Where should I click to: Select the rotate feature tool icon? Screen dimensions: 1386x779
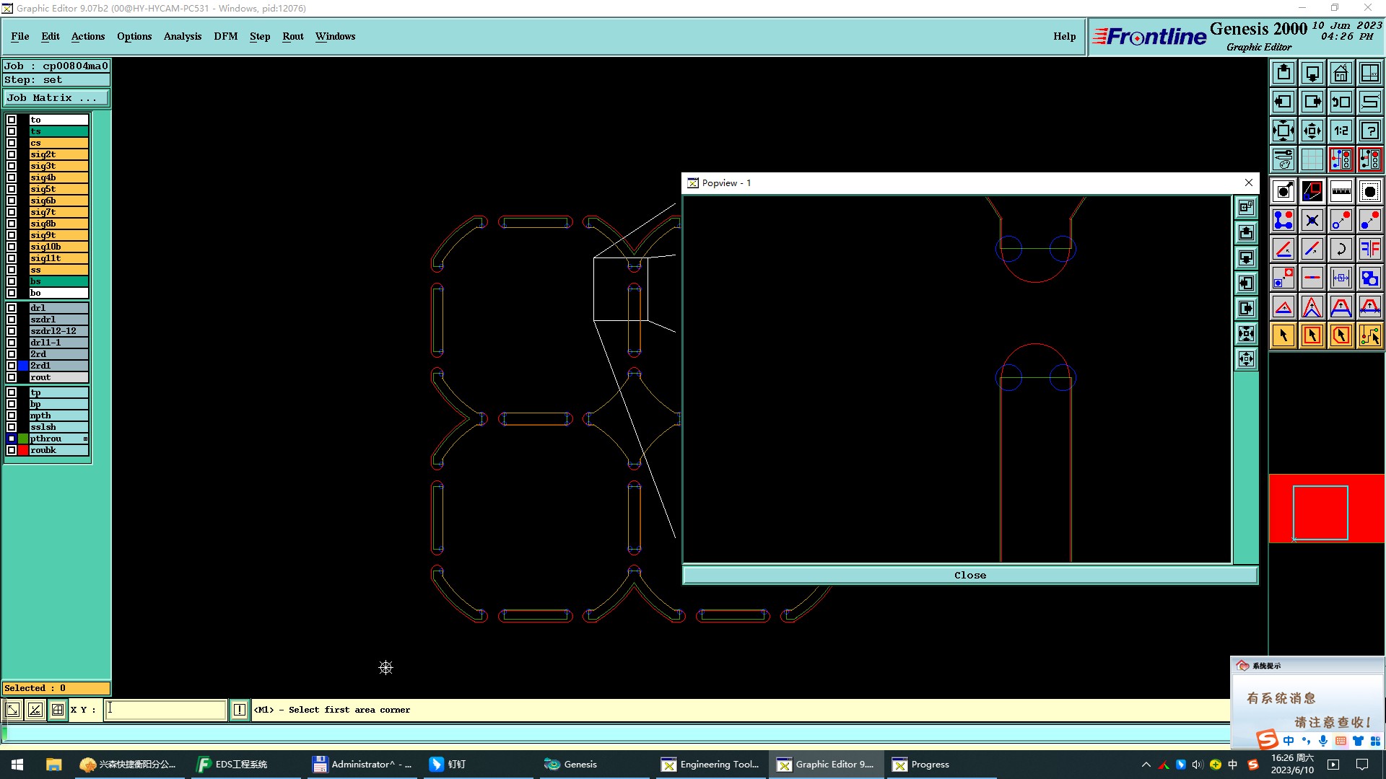[1341, 249]
